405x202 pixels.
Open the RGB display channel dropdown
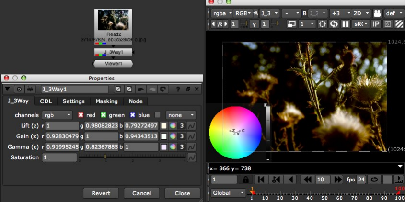point(243,13)
